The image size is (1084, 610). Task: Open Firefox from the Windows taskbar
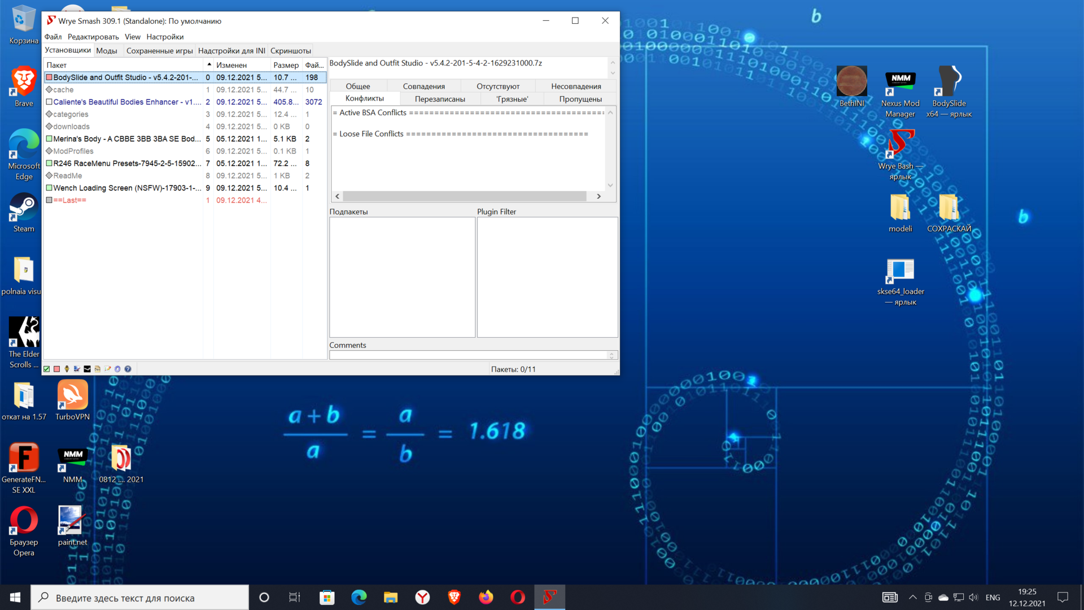(x=486, y=597)
